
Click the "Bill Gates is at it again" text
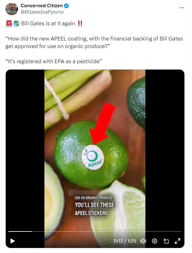coord(48,23)
